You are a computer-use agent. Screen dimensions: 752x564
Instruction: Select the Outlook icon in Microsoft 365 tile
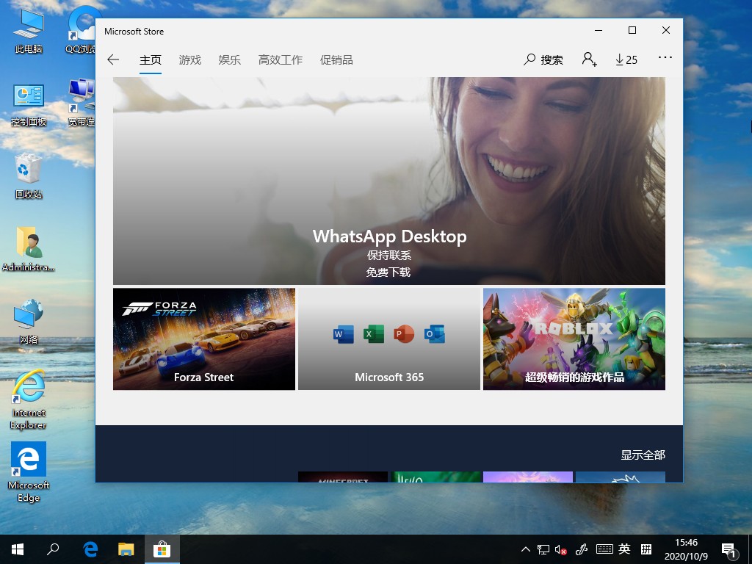point(435,333)
